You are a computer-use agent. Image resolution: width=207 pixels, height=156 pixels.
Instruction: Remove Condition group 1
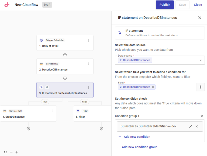pos(202,116)
